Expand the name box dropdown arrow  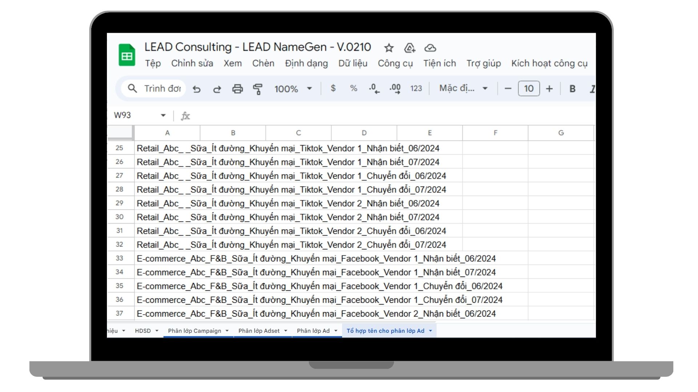(x=163, y=115)
